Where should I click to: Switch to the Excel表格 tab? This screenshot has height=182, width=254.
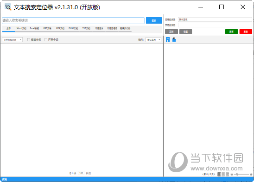pos(34,29)
